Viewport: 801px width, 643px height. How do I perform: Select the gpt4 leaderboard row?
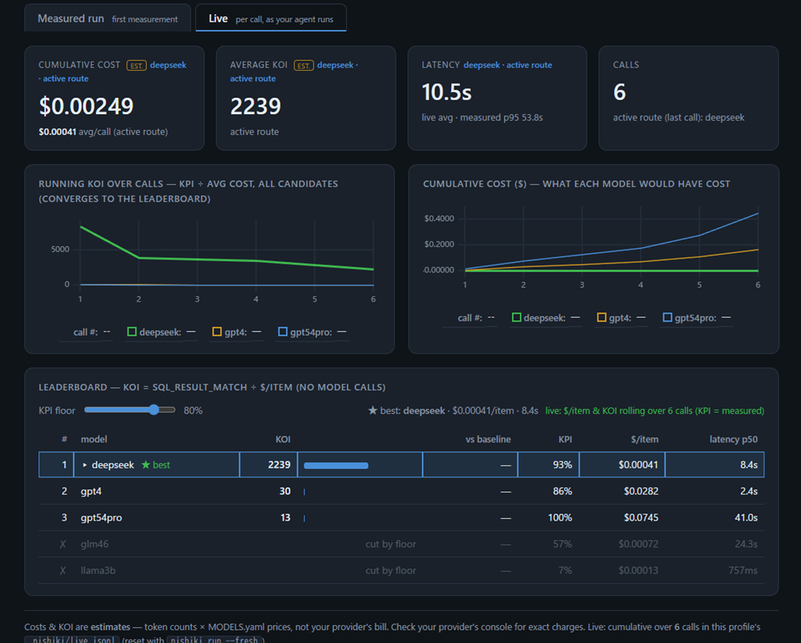(401, 492)
